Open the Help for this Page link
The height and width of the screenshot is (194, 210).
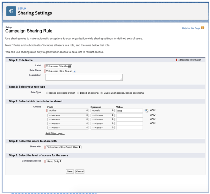(x=191, y=28)
